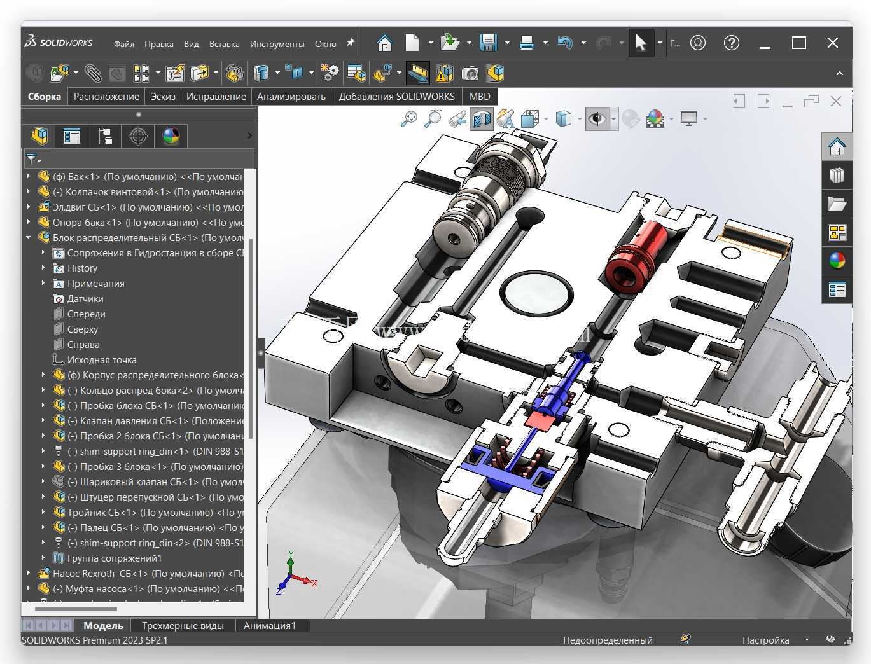Open the Инструменты menu
The image size is (871, 664).
277,44
